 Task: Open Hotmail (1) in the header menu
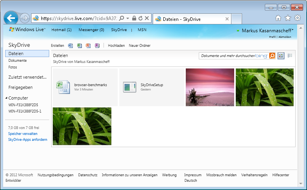click(61, 30)
